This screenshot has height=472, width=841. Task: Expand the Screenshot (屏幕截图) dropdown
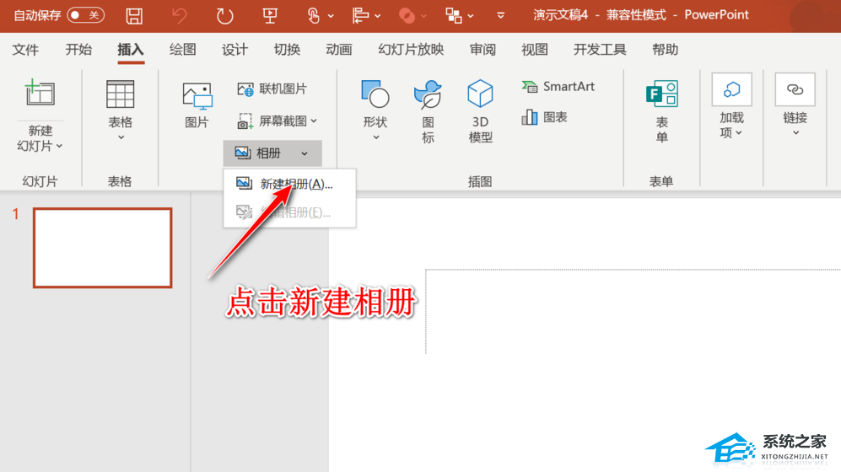pyautogui.click(x=314, y=121)
